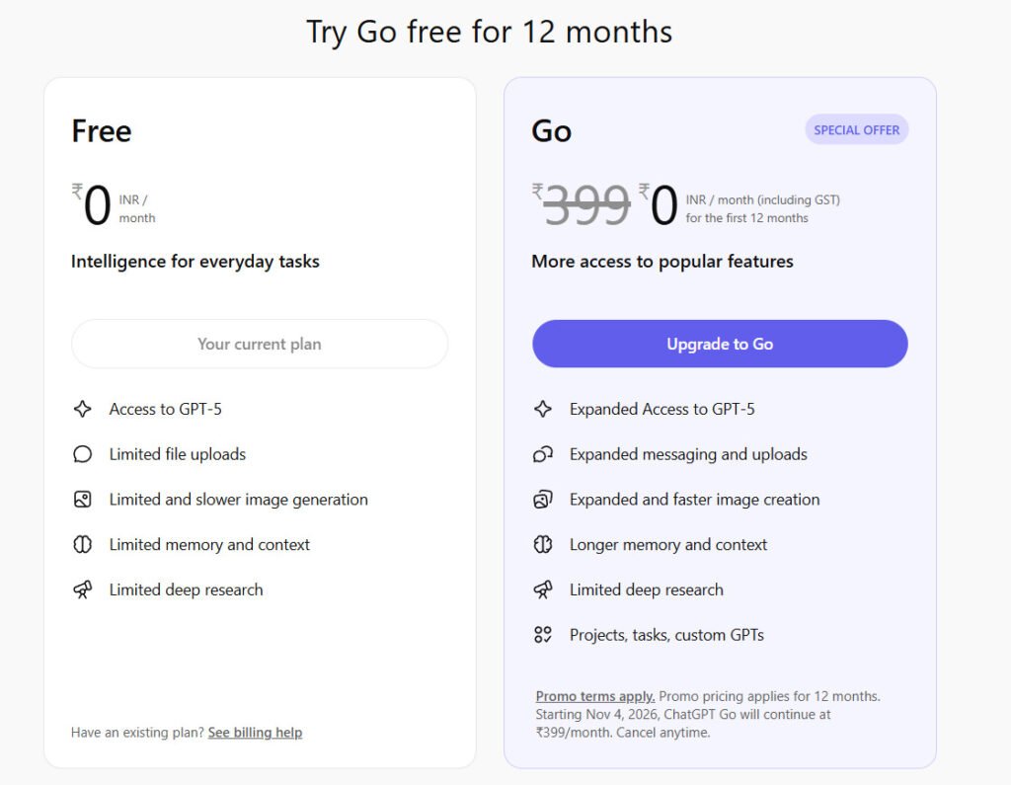Open the See billing help link
Image resolution: width=1011 pixels, height=785 pixels.
[255, 733]
